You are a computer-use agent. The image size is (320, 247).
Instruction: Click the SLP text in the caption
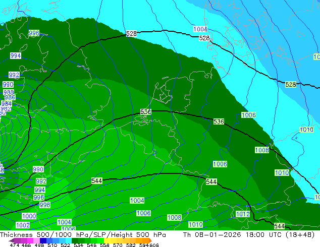[x=100, y=235]
